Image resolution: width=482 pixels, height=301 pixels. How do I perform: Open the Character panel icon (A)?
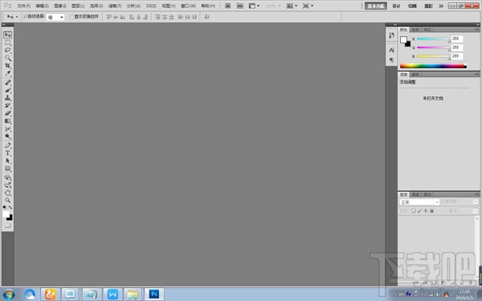click(x=391, y=50)
